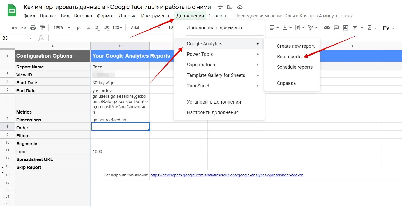Expand the TimeSheet submenu
Screen dimensions: 402x206
219,86
